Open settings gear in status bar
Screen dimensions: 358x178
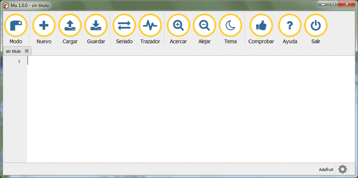(x=343, y=169)
